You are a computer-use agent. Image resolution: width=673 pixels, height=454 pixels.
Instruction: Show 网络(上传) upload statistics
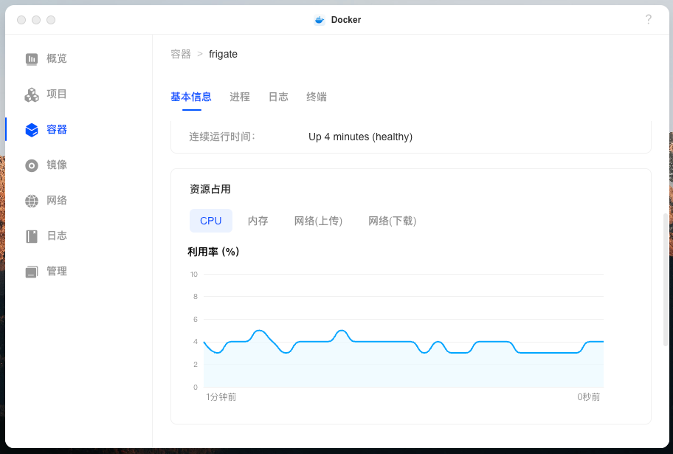pos(318,221)
